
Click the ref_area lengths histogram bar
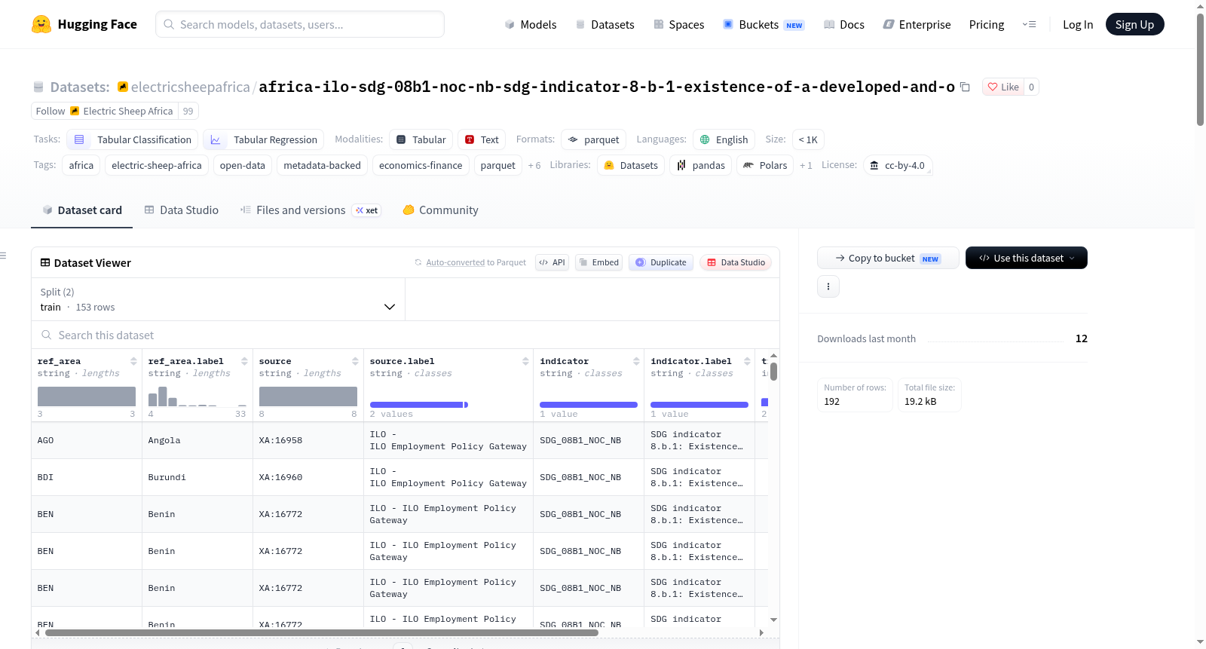87,396
